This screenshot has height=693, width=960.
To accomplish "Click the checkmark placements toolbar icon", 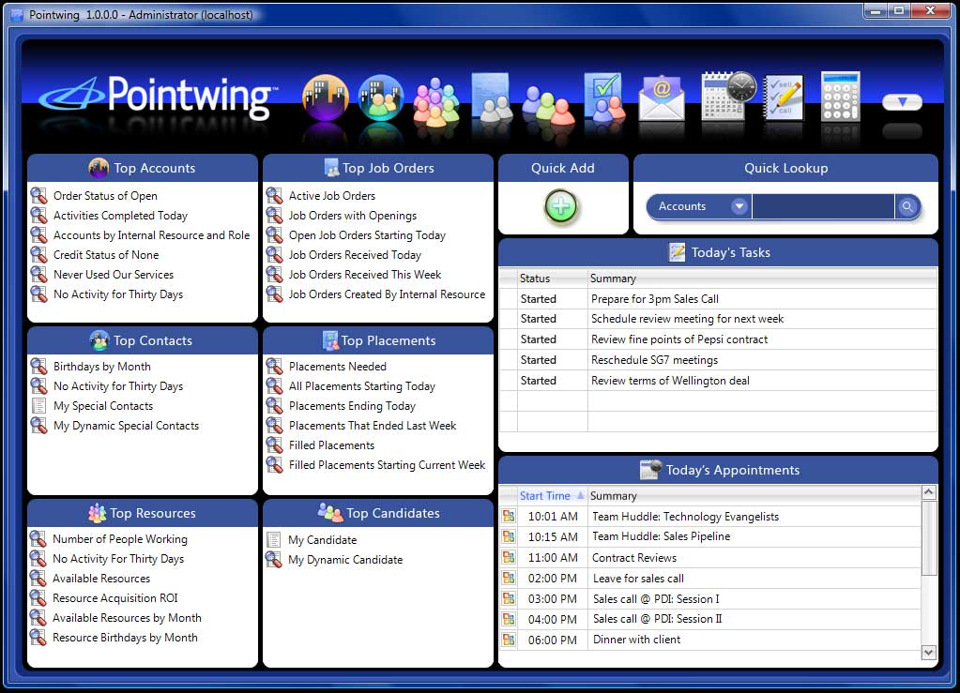I will coord(602,98).
